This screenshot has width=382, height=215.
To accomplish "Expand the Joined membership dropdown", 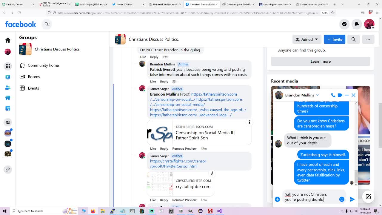I will point(307,39).
